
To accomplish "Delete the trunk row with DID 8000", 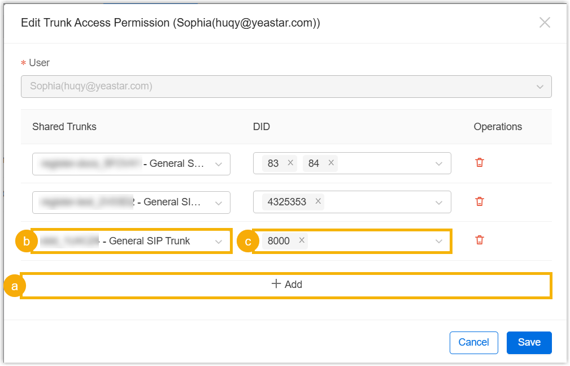I will click(x=480, y=240).
